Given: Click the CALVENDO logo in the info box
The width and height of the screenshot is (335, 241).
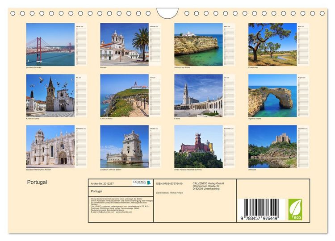Looking at the screenshot, I should click(x=142, y=183).
